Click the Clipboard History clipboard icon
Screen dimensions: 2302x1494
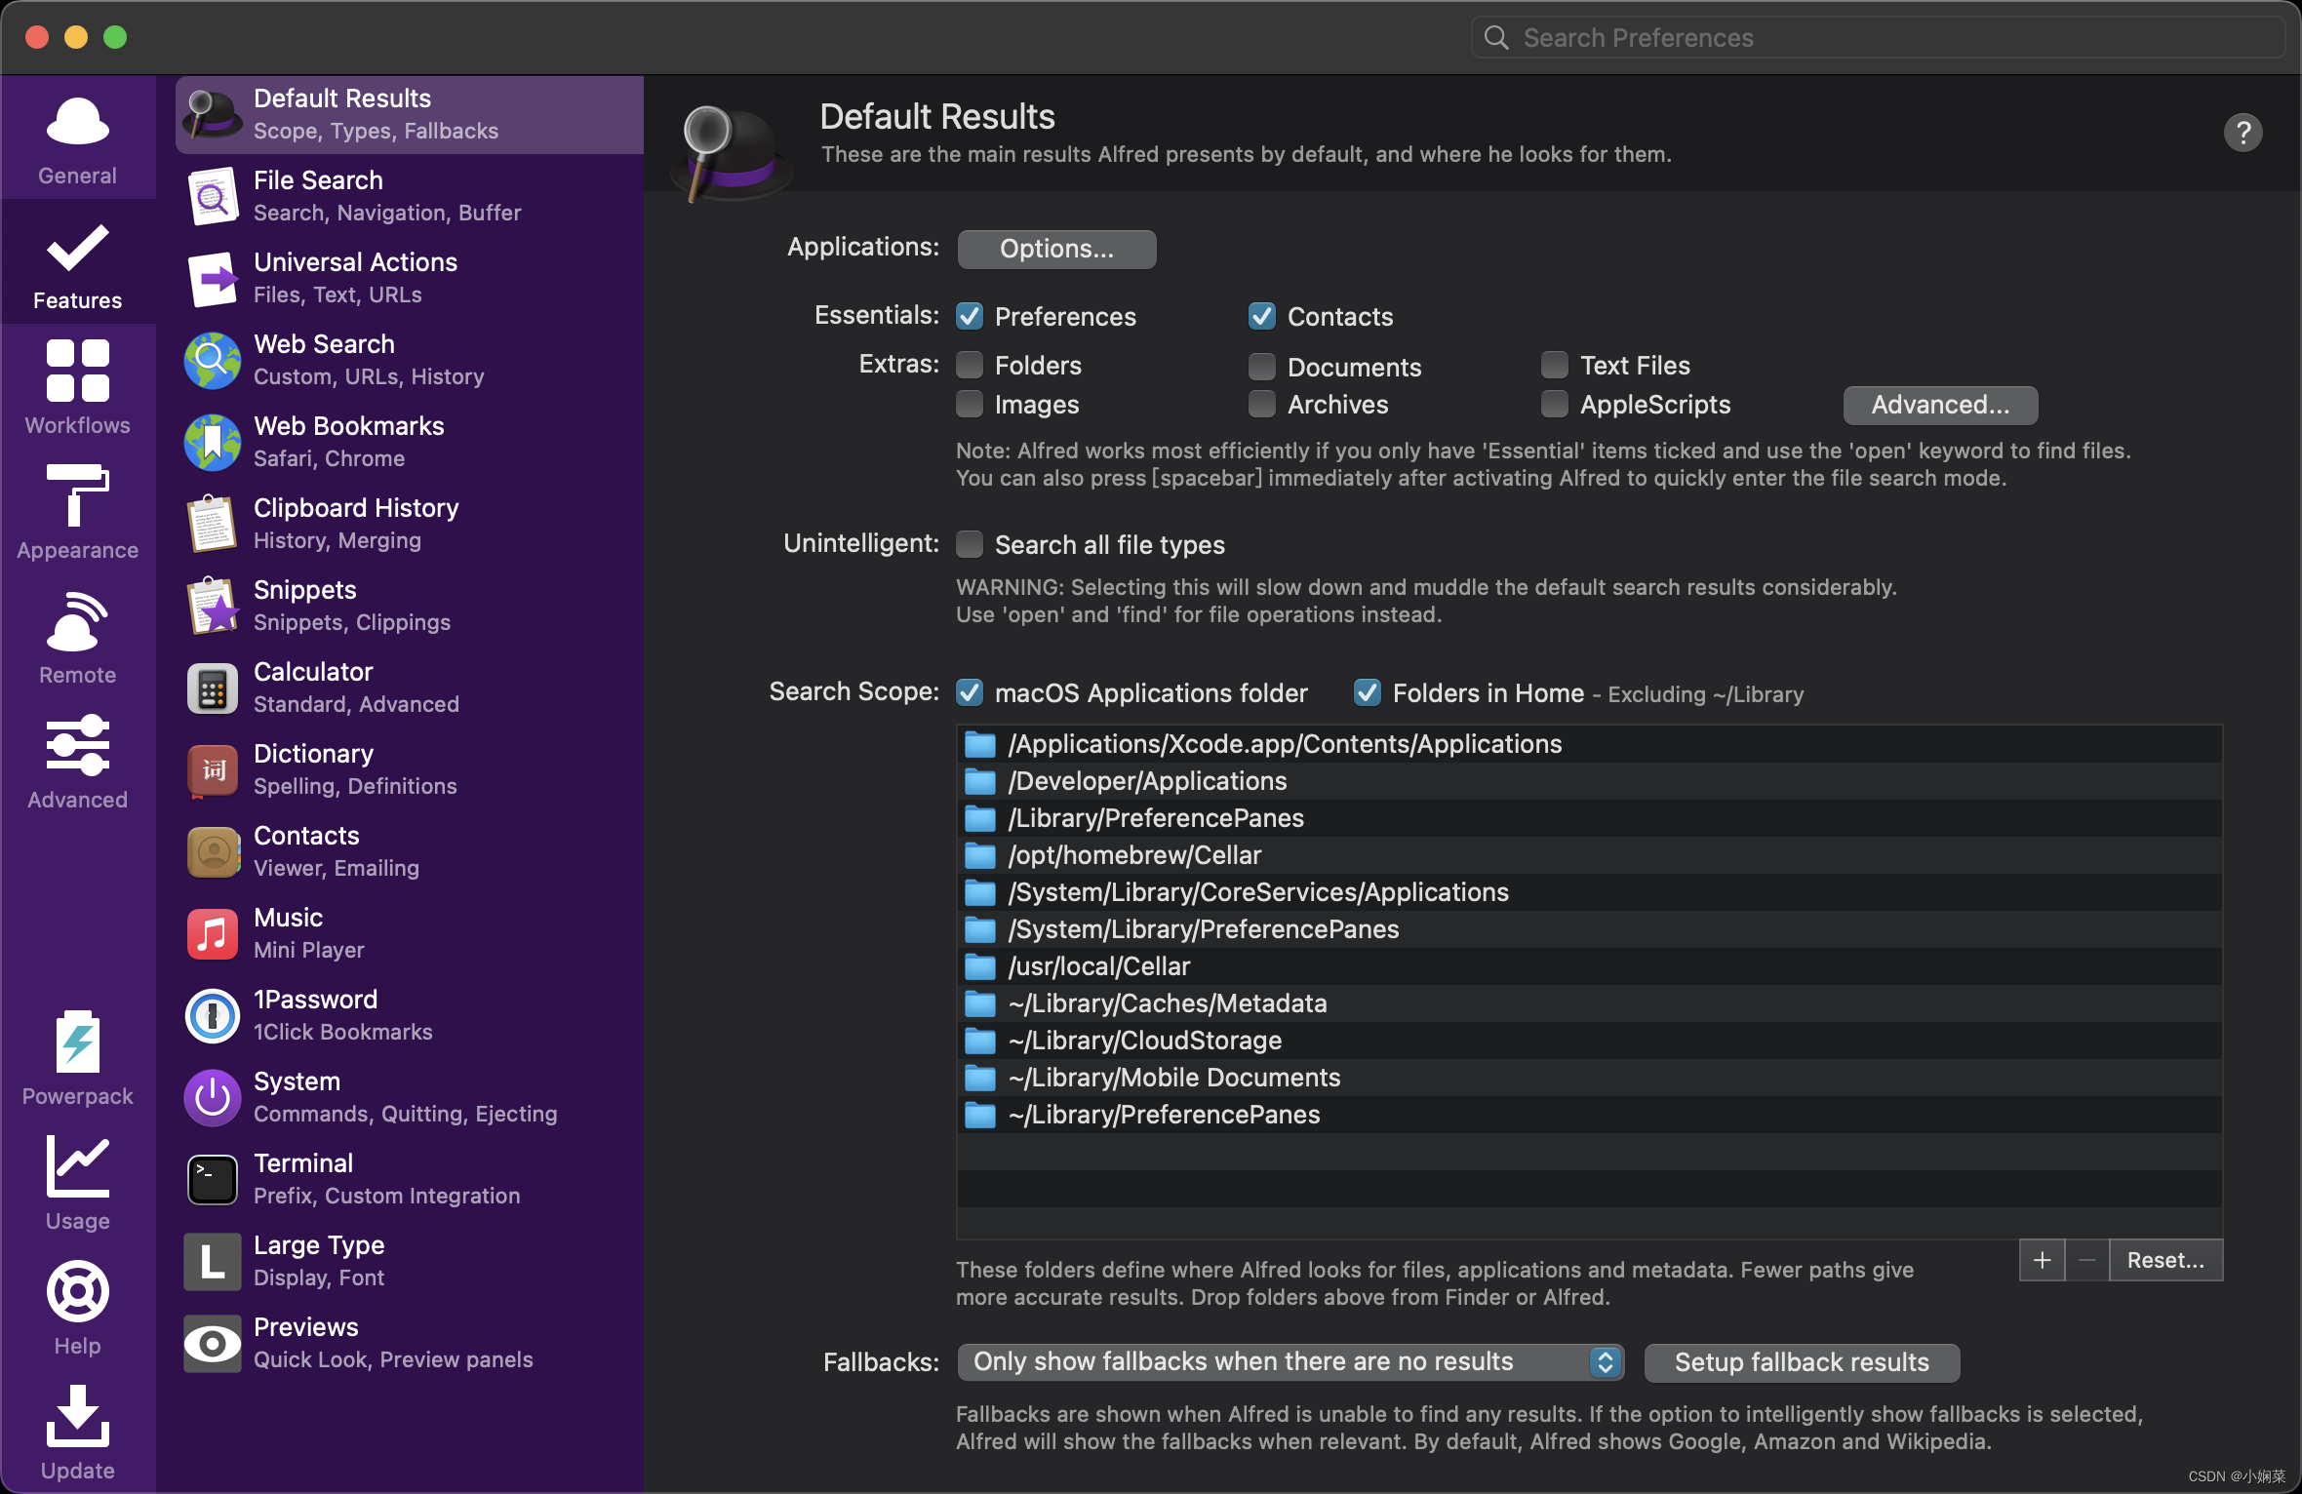click(213, 525)
